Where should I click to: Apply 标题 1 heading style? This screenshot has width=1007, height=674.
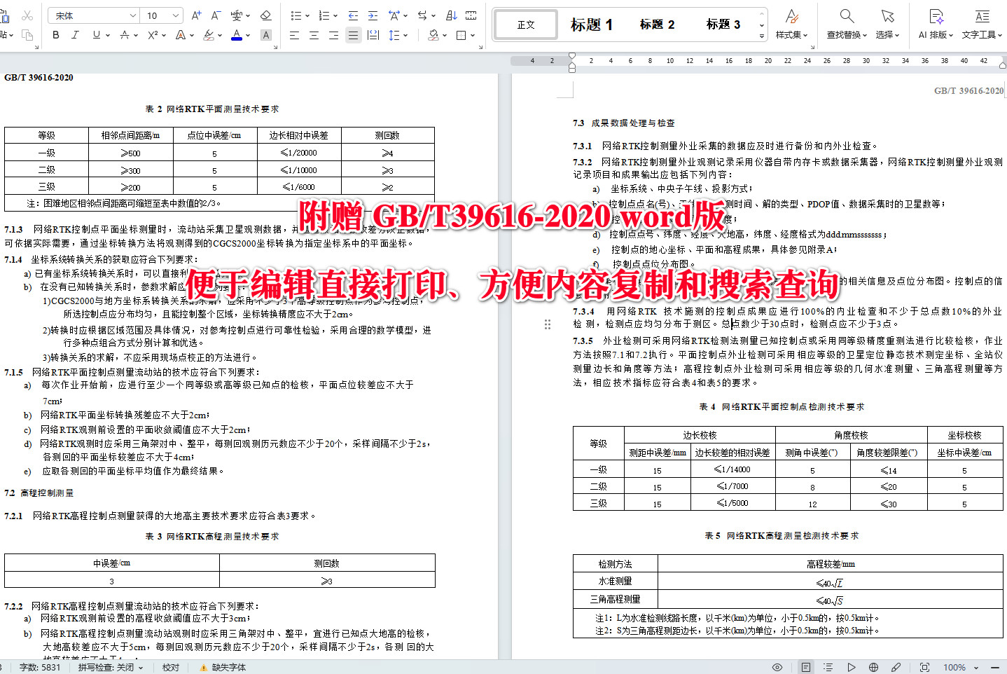(592, 25)
